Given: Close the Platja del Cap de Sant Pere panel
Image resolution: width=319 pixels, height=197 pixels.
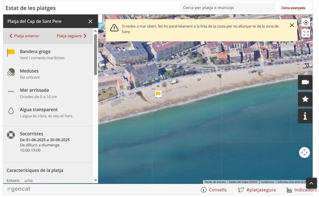Looking at the screenshot, I should click(x=90, y=21).
